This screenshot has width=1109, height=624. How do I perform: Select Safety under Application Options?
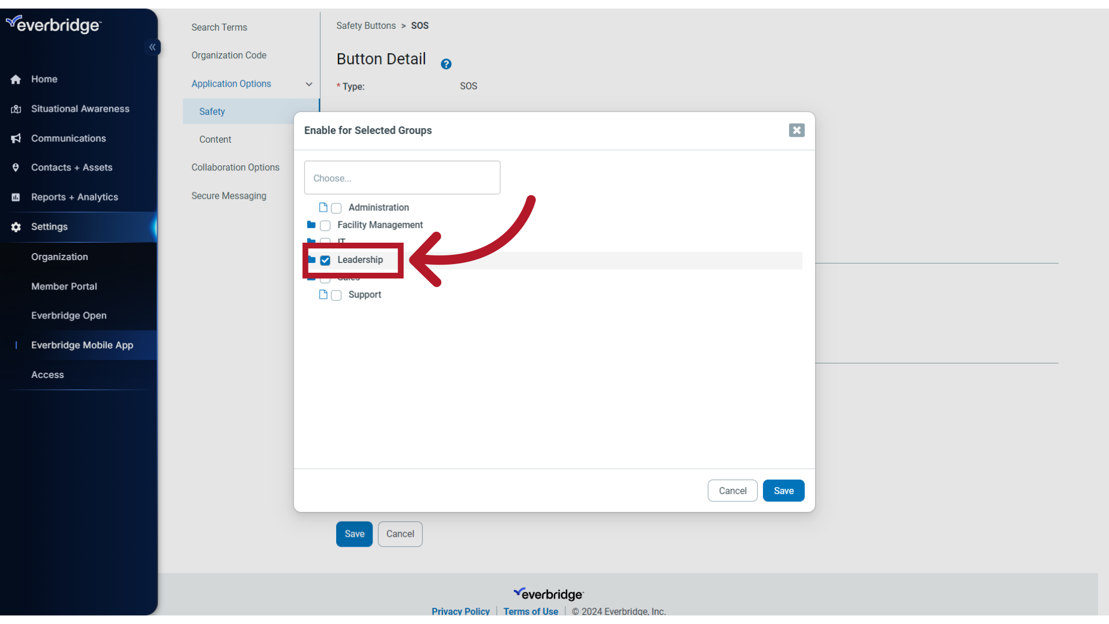[x=212, y=112]
